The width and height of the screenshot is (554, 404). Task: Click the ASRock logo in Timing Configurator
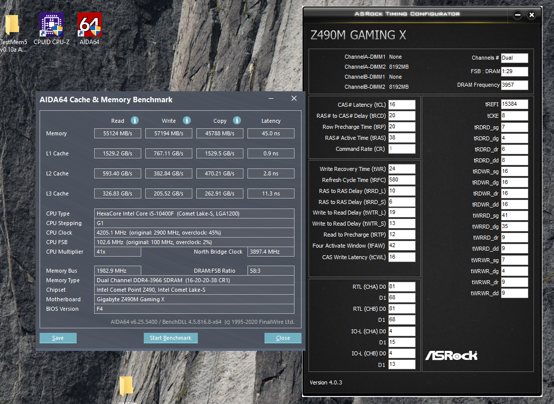[451, 355]
